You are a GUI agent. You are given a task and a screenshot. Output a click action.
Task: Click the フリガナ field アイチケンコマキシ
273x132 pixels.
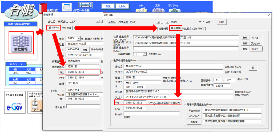coord(178,97)
